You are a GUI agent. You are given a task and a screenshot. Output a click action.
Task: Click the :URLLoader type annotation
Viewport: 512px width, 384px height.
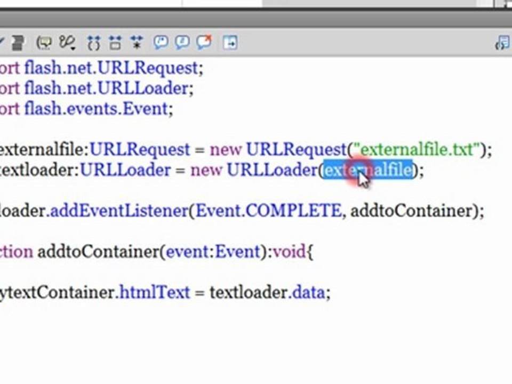(123, 170)
